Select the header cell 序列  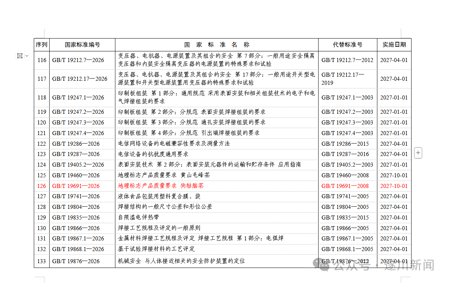pos(42,45)
